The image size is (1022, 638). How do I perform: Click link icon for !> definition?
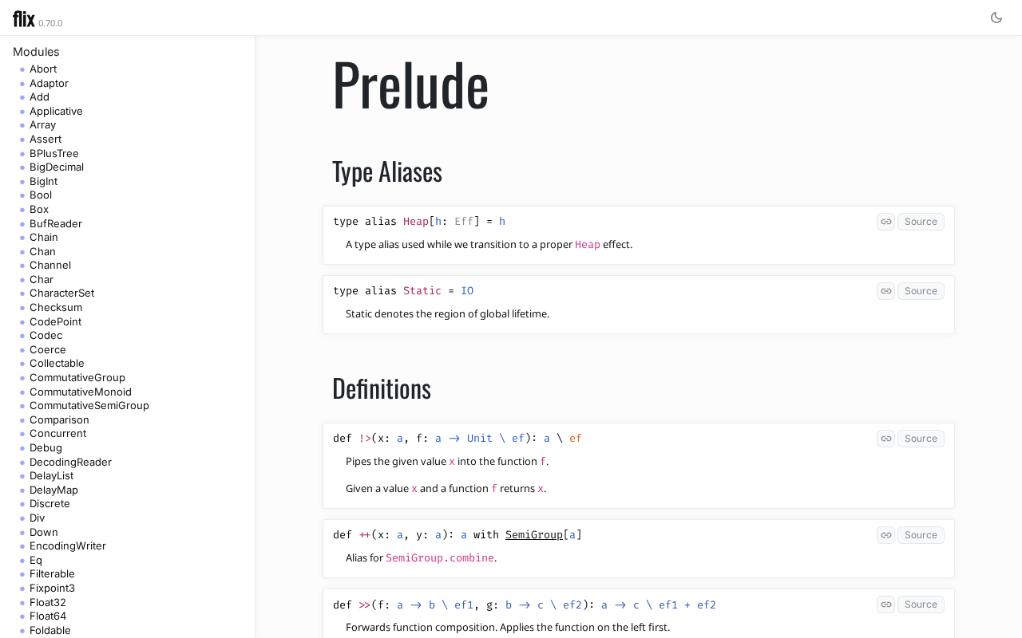click(885, 439)
